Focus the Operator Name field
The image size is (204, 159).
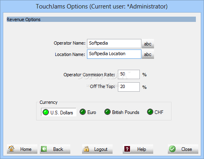click(114, 43)
